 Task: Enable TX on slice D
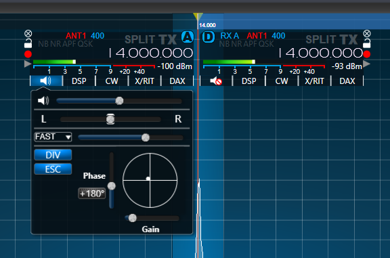tap(349, 39)
